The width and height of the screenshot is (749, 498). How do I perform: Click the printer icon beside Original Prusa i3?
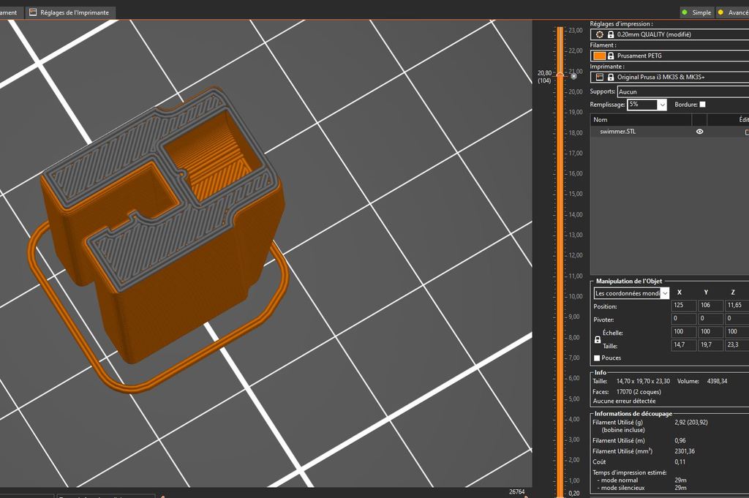point(600,77)
